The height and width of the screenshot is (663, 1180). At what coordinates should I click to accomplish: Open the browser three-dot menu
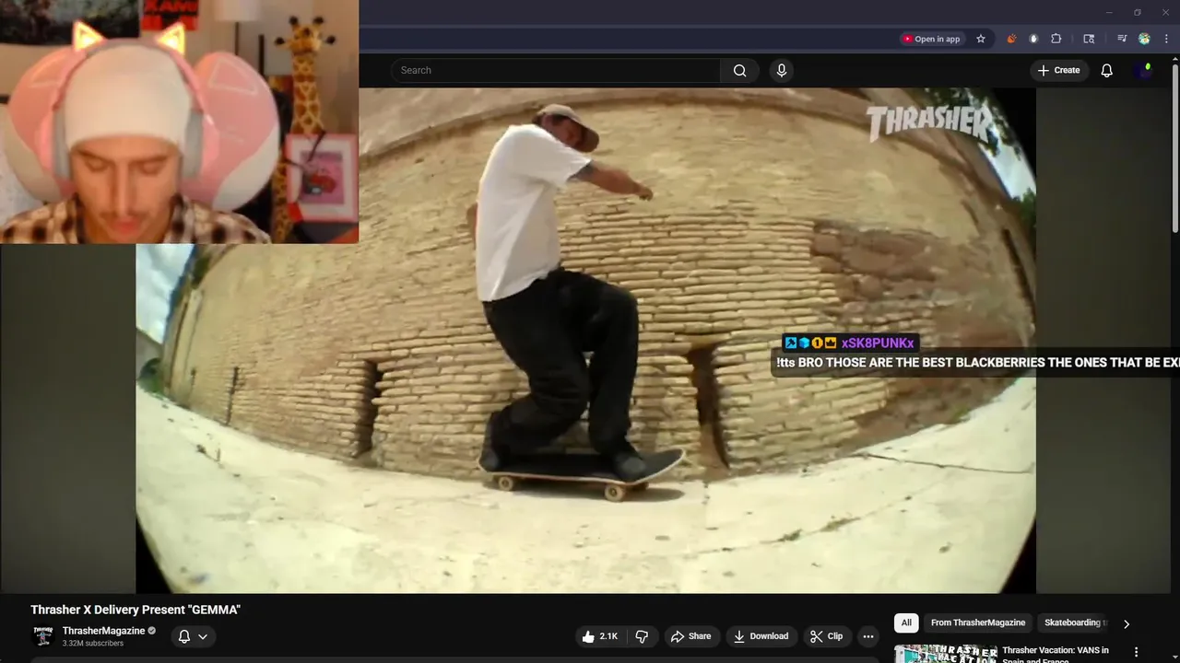(1166, 39)
